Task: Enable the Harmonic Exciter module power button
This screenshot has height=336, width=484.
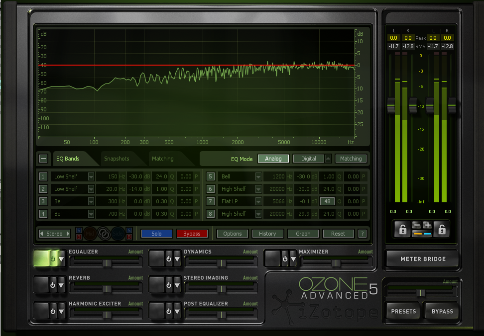Action: (x=53, y=311)
